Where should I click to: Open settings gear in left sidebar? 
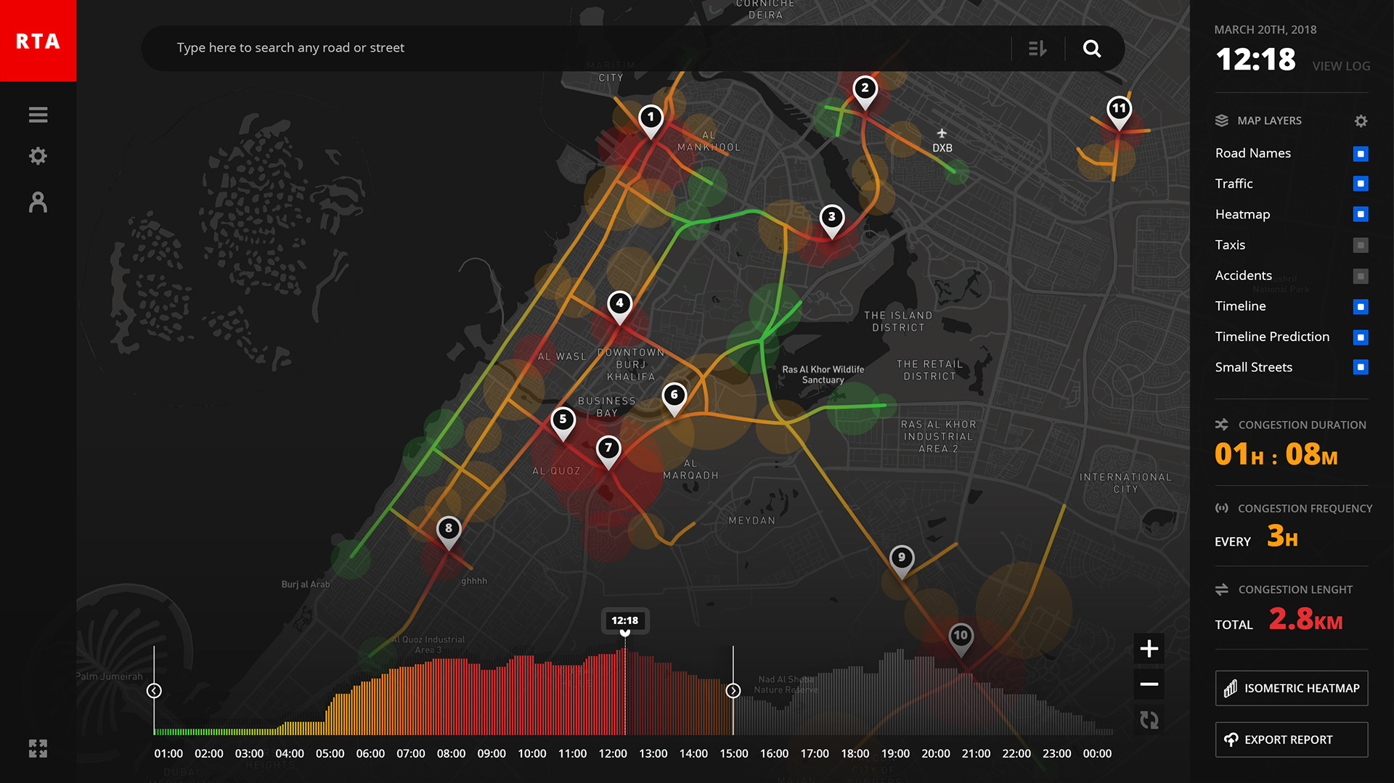coord(38,156)
